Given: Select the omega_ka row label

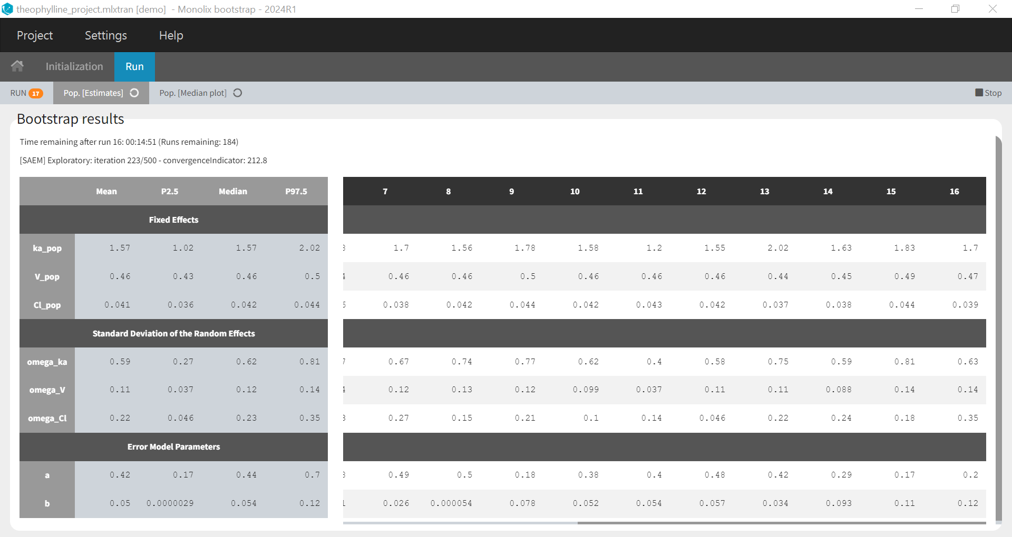Looking at the screenshot, I should tap(47, 362).
